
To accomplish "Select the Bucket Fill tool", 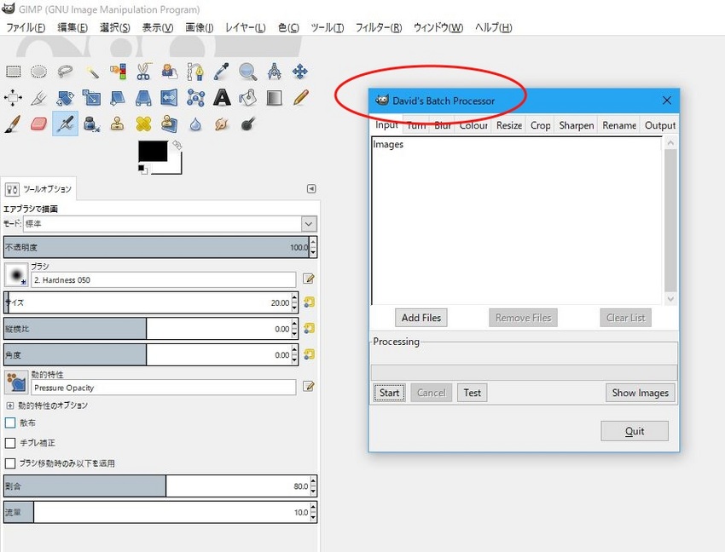I will click(x=248, y=98).
